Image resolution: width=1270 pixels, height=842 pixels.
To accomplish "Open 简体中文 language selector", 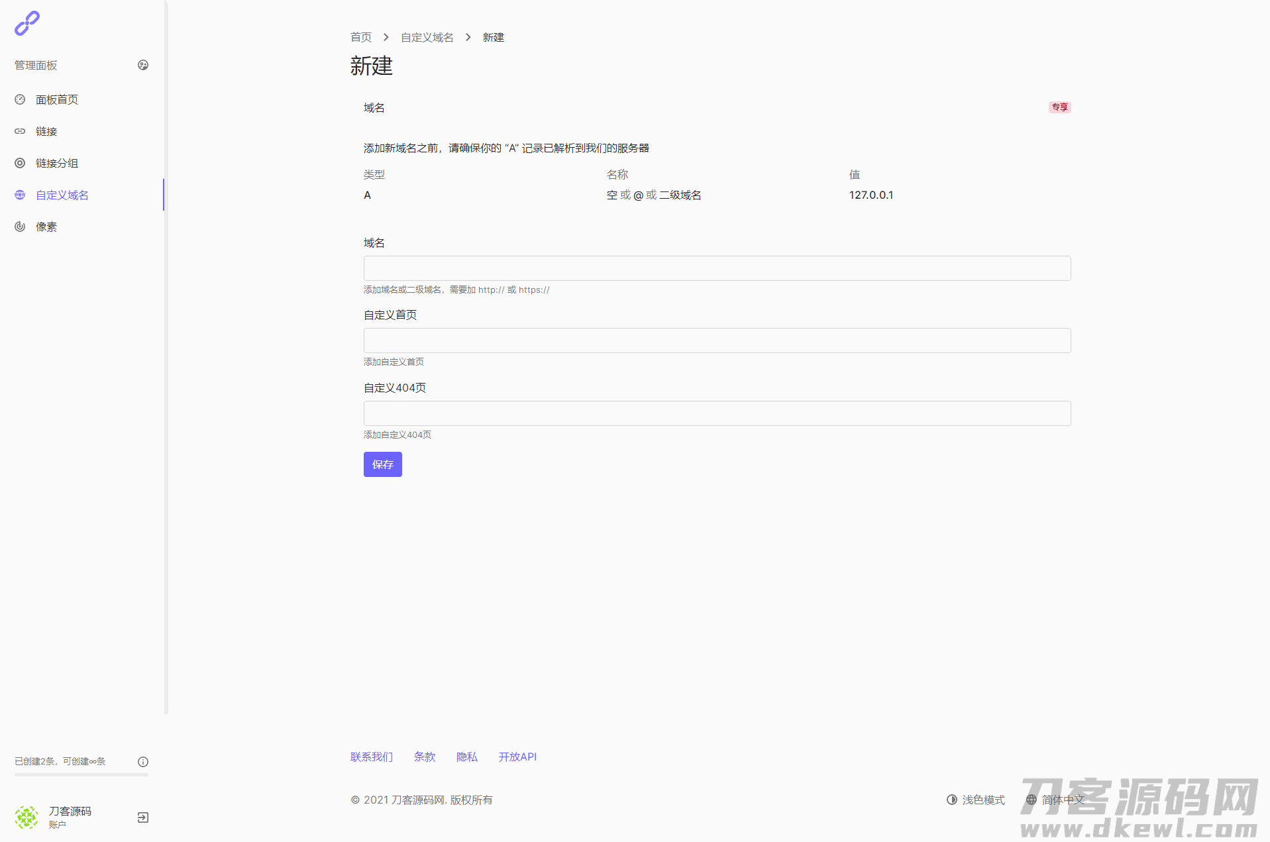I will tap(1055, 800).
